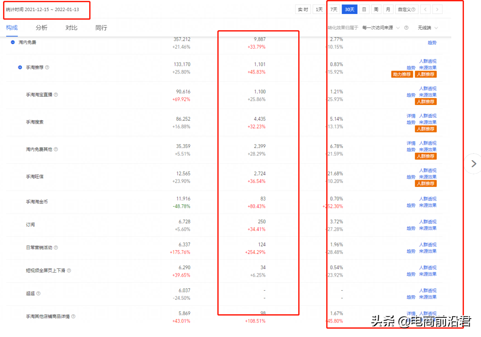Select the 日 daily view
Image resolution: width=481 pixels, height=337 pixels.
click(x=364, y=9)
